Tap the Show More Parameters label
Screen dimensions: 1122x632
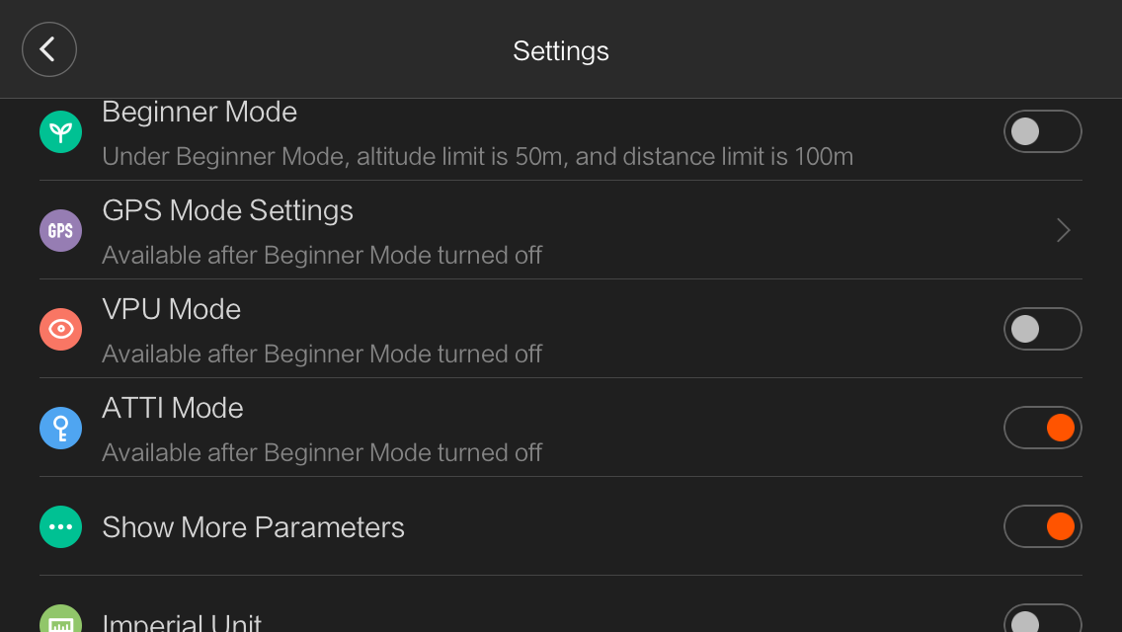point(253,527)
